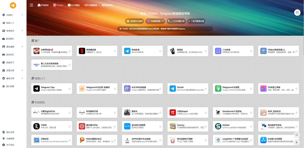Open the Yummy card icon
Viewport: 304px width, 148px height.
click(x=173, y=126)
